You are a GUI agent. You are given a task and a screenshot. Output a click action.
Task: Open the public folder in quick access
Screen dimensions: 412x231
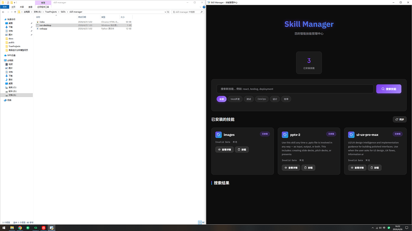11,43
